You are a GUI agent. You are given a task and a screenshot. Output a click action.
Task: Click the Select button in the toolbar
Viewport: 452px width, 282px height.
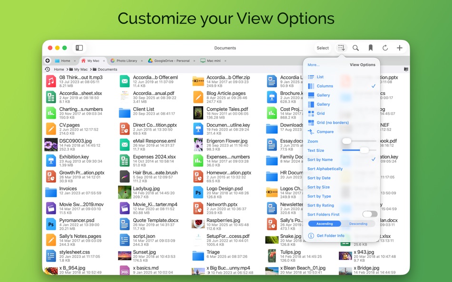[323, 47]
